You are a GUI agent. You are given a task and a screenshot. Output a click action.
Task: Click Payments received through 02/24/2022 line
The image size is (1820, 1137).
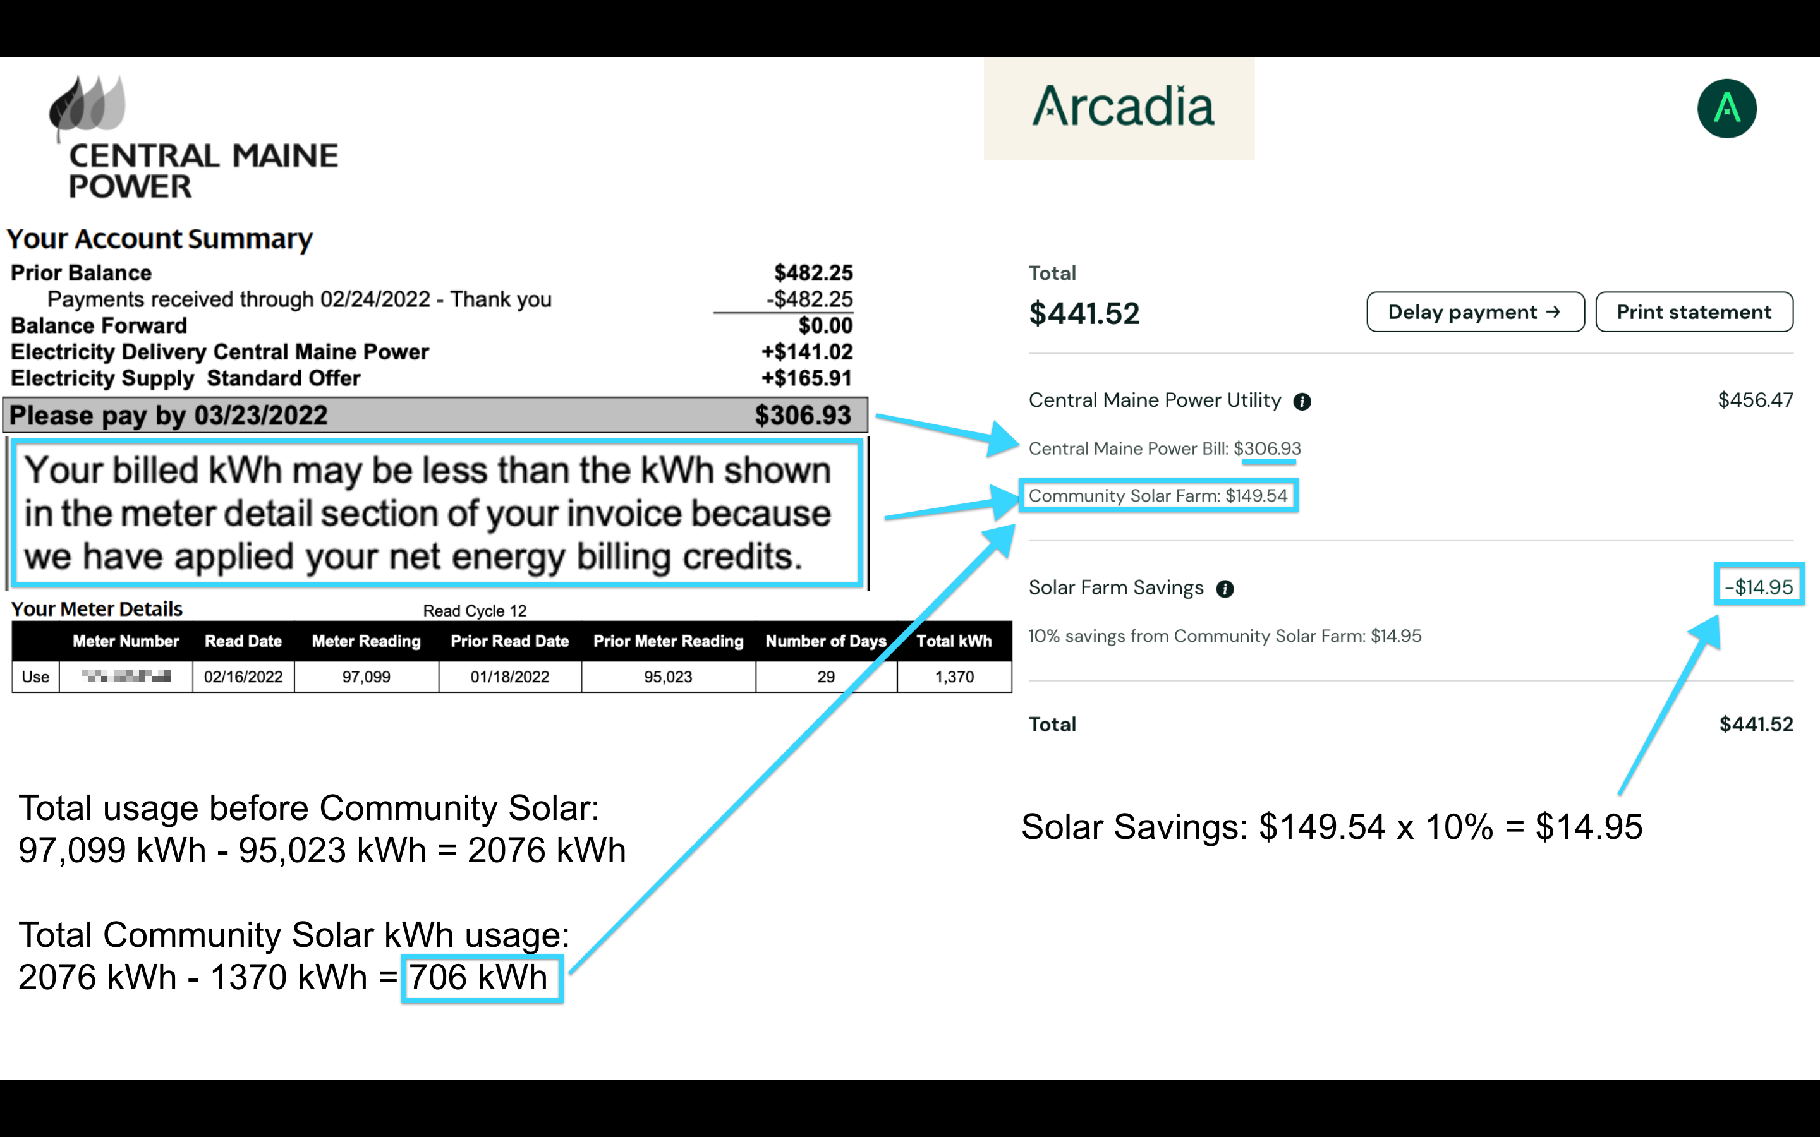point(300,299)
